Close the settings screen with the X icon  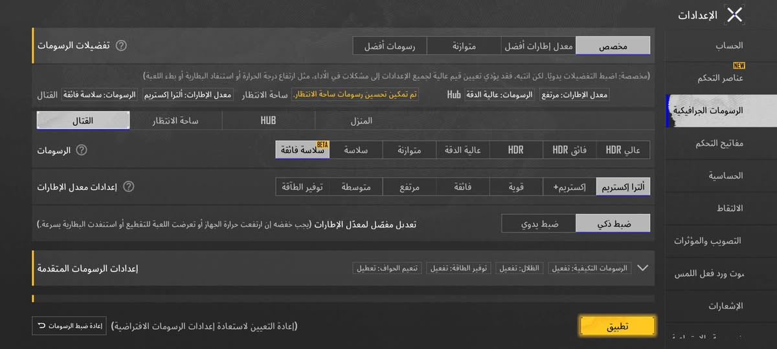pos(734,15)
